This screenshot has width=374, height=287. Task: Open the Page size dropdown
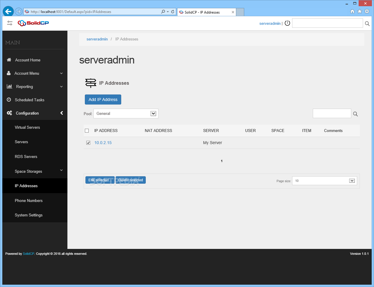[x=325, y=181]
